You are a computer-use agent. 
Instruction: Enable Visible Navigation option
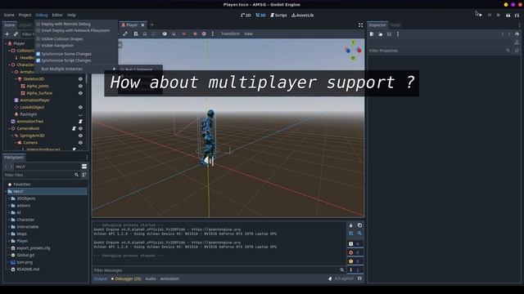point(55,46)
